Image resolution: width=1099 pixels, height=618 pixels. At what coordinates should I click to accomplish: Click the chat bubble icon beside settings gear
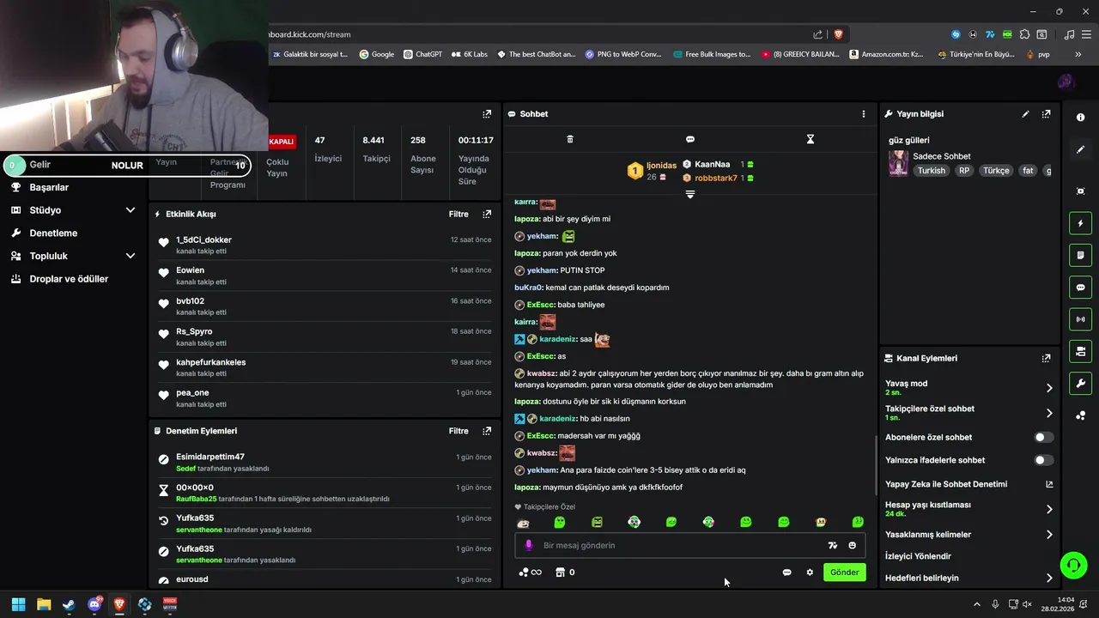[786, 573]
